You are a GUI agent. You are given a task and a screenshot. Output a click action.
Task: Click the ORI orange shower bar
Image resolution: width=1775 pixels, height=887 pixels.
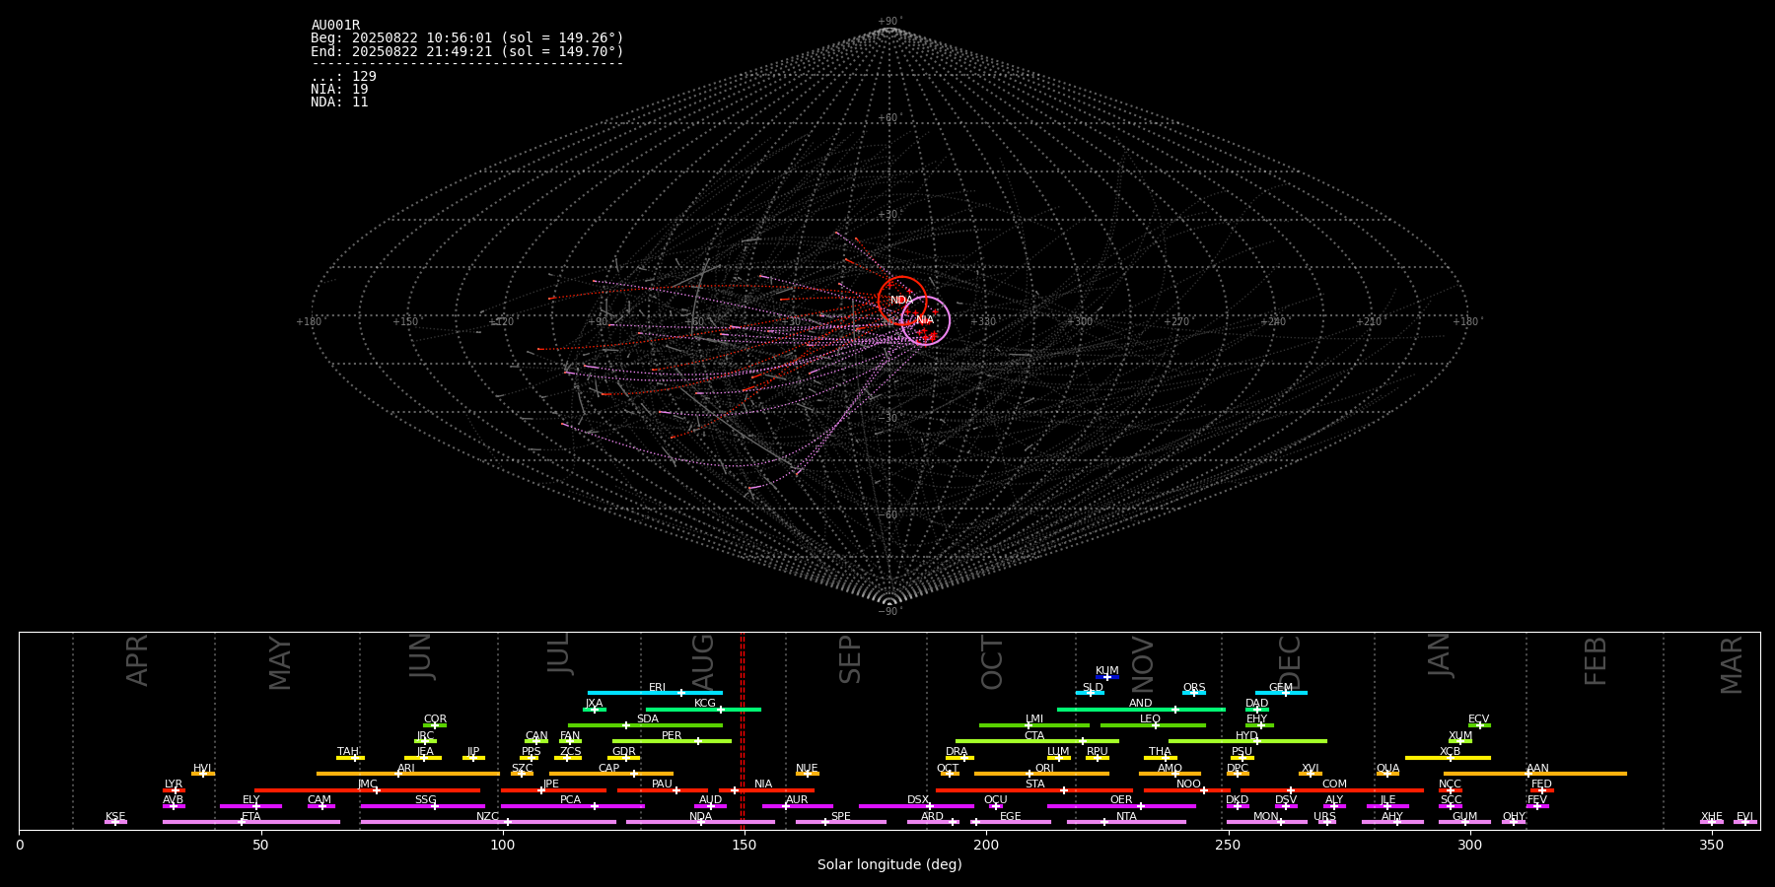[x=1041, y=774]
